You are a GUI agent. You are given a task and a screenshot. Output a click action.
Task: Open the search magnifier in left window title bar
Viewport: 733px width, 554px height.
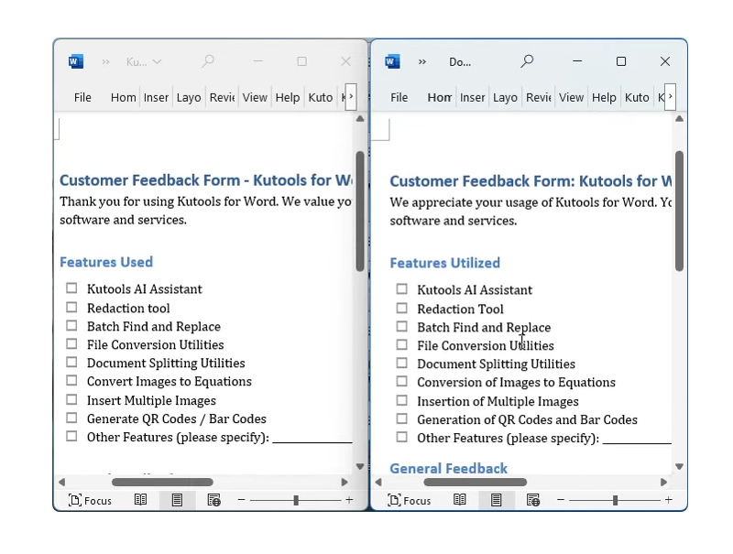208,61
